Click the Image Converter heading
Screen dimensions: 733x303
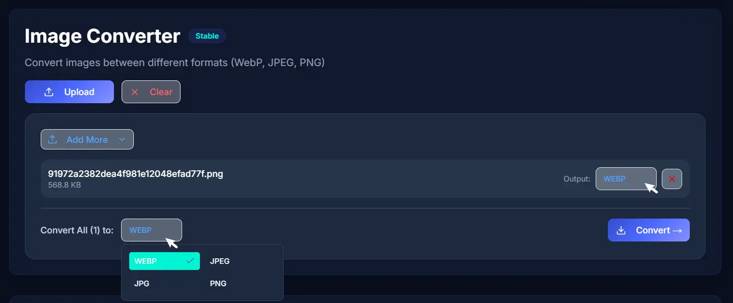pos(102,36)
